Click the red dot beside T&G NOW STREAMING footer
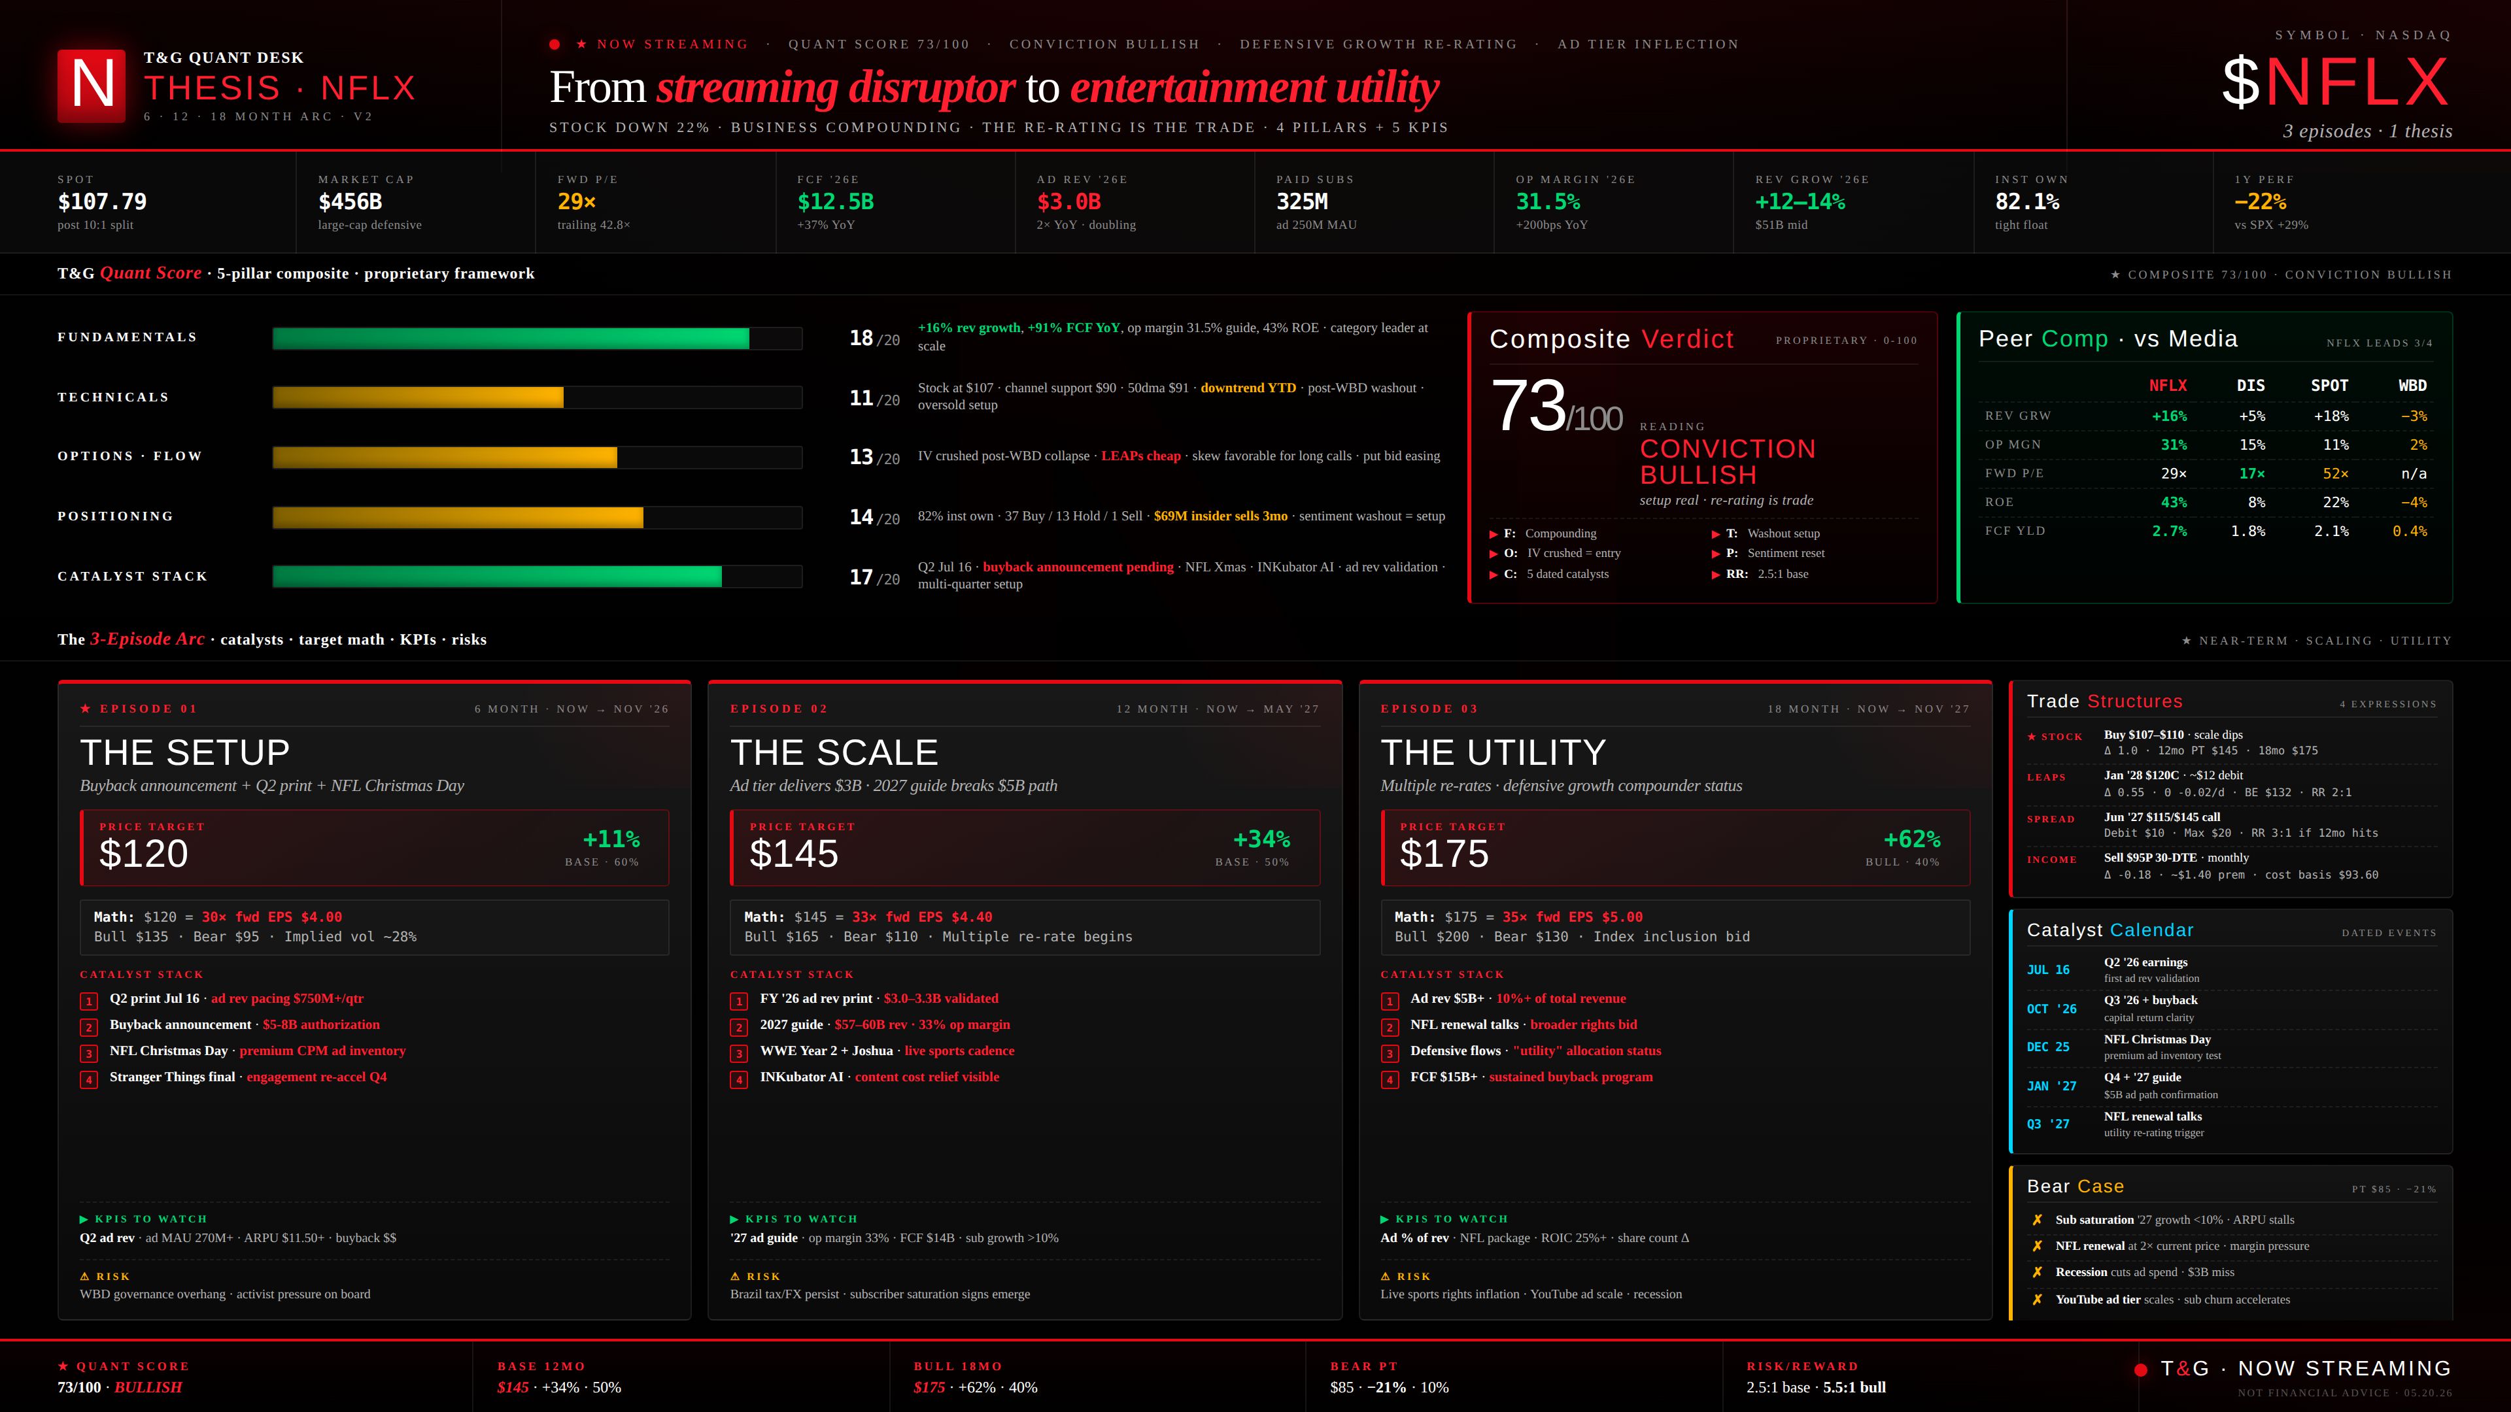 pyautogui.click(x=2141, y=1369)
